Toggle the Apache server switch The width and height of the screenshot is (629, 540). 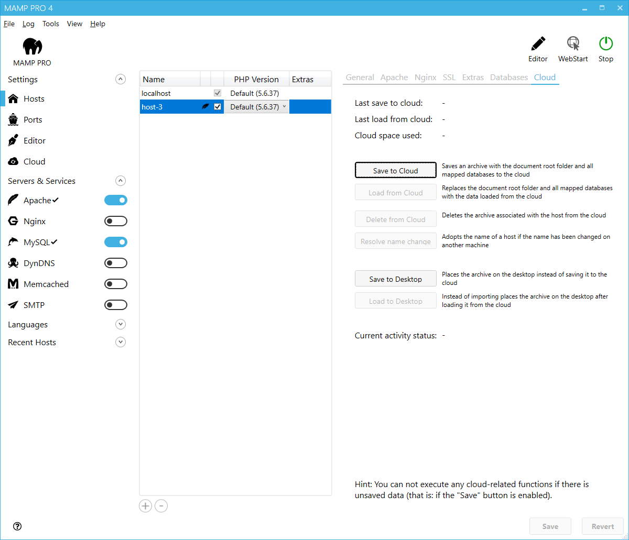click(x=116, y=200)
